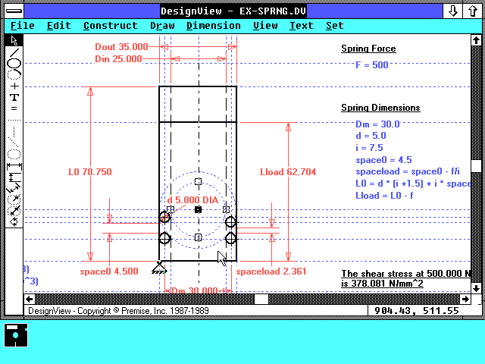Select the dotted construction circle tool

click(14, 154)
